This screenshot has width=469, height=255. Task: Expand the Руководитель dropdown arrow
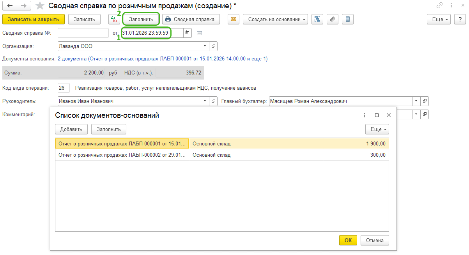(x=205, y=101)
